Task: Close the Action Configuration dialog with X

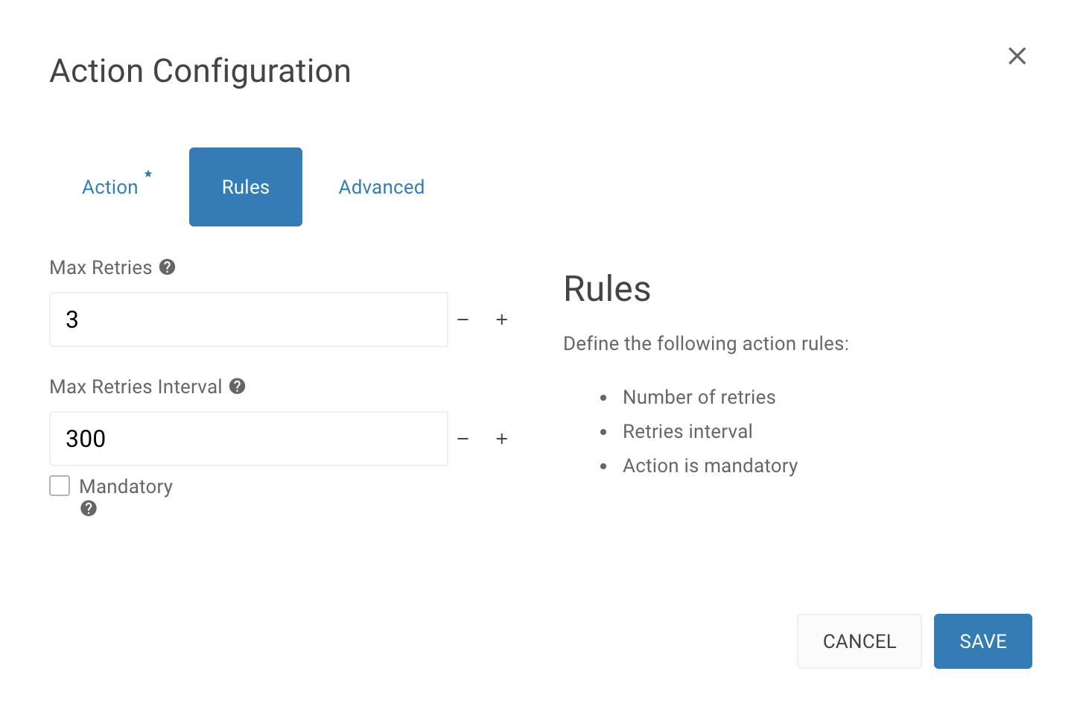Action: coord(1017,56)
